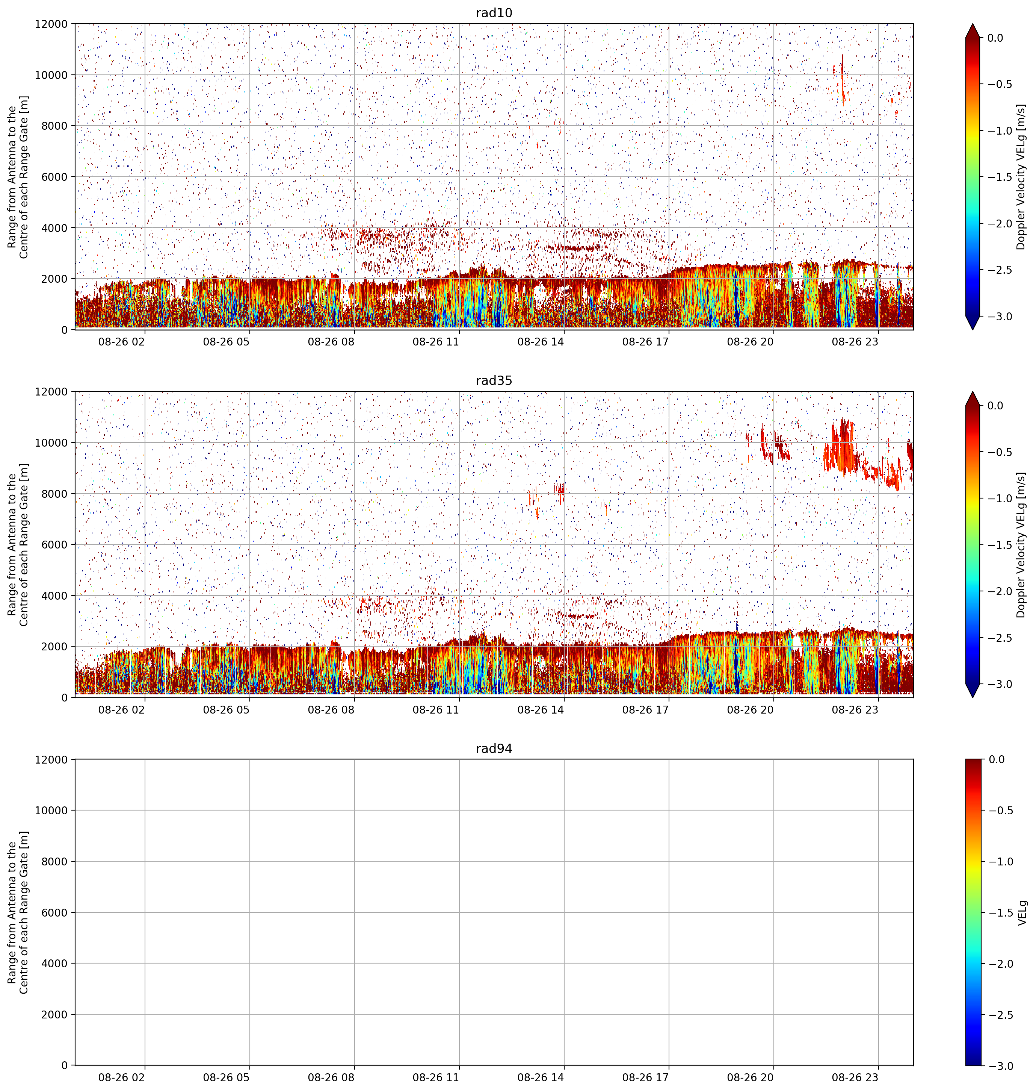
Task: Click the '08-26 02' tick under rad10
Action: (121, 342)
